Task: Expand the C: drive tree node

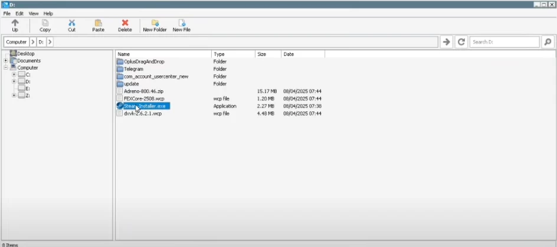Action: [14, 75]
